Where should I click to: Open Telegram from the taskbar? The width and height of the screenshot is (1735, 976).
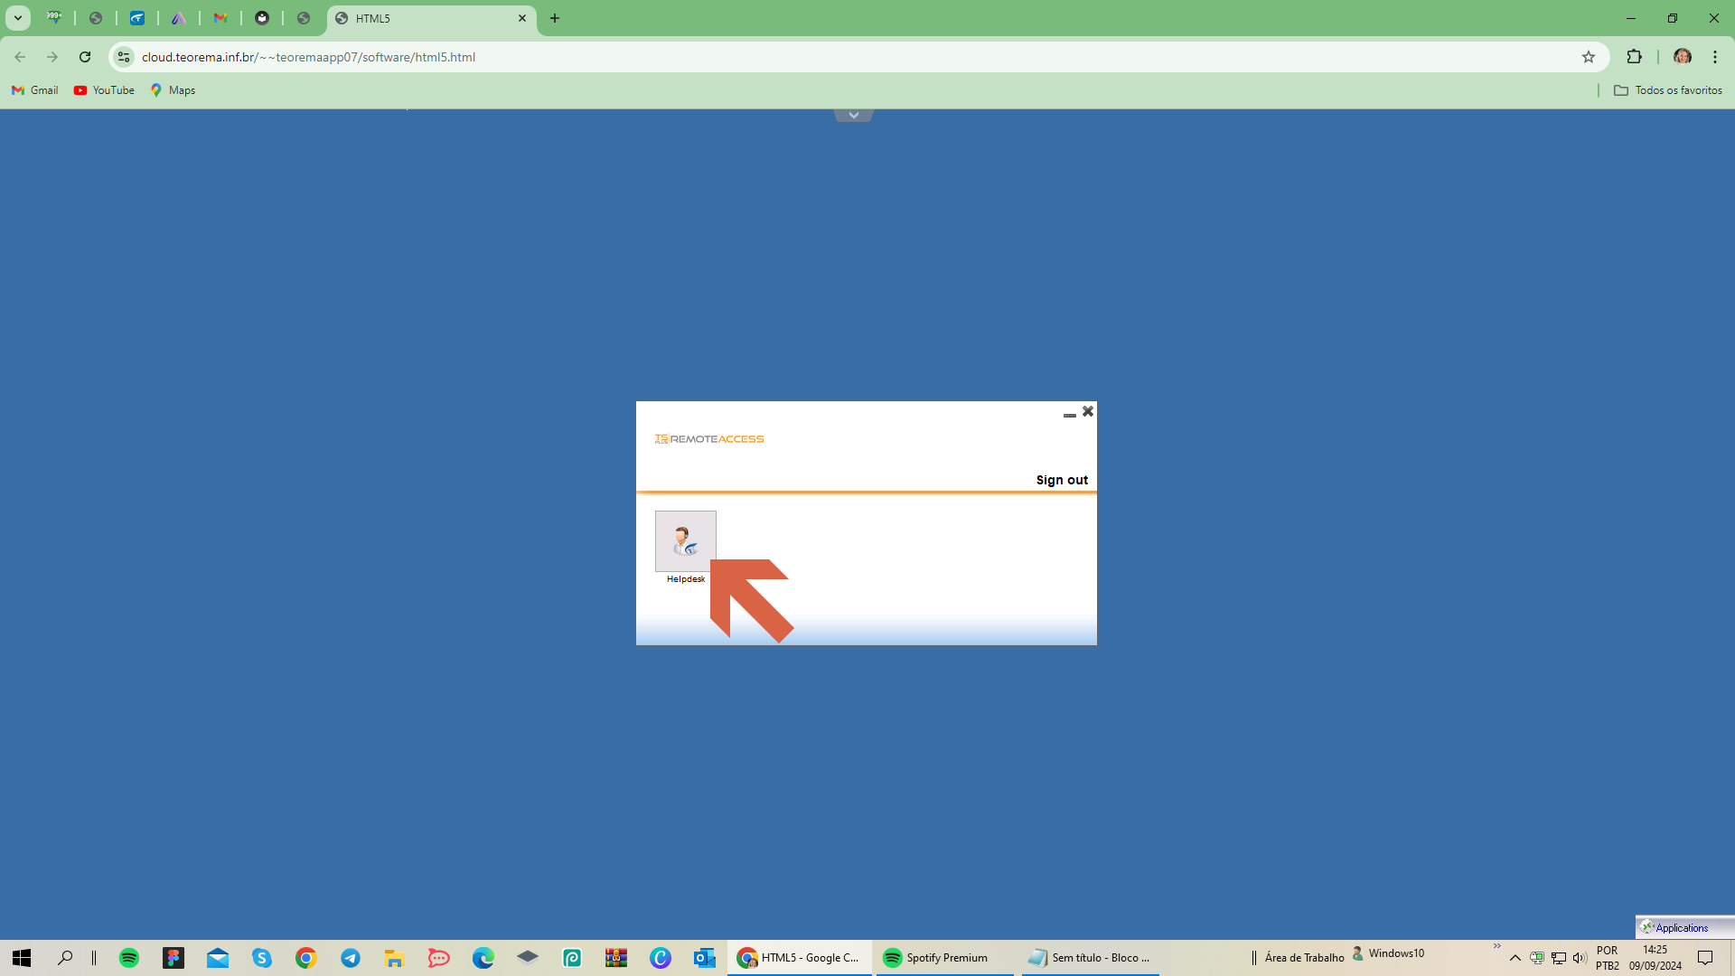pos(351,958)
